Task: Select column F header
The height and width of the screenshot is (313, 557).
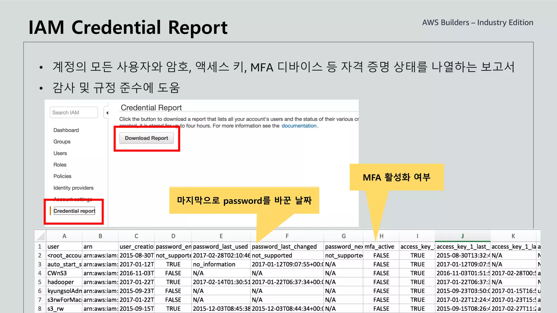Action: pos(287,236)
